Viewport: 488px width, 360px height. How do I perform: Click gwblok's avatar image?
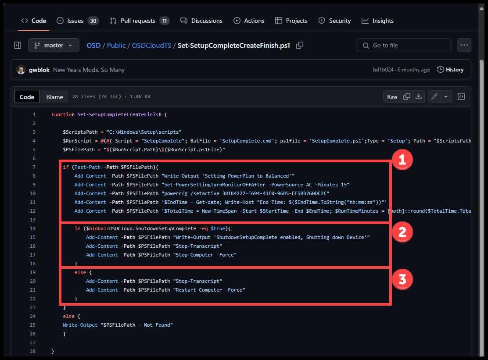coord(21,70)
